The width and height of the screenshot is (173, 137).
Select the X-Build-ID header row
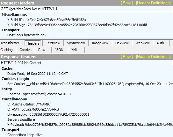(47, 20)
